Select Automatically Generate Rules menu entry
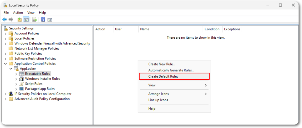The height and width of the screenshot is (128, 302). 171,70
